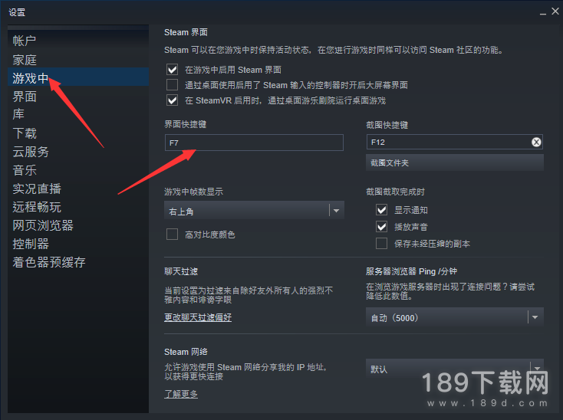Expand the server browser Ping dropdown

coord(455,317)
